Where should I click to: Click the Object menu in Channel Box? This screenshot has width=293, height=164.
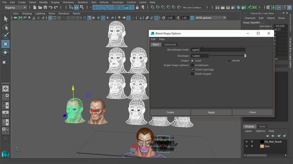coord(271,18)
